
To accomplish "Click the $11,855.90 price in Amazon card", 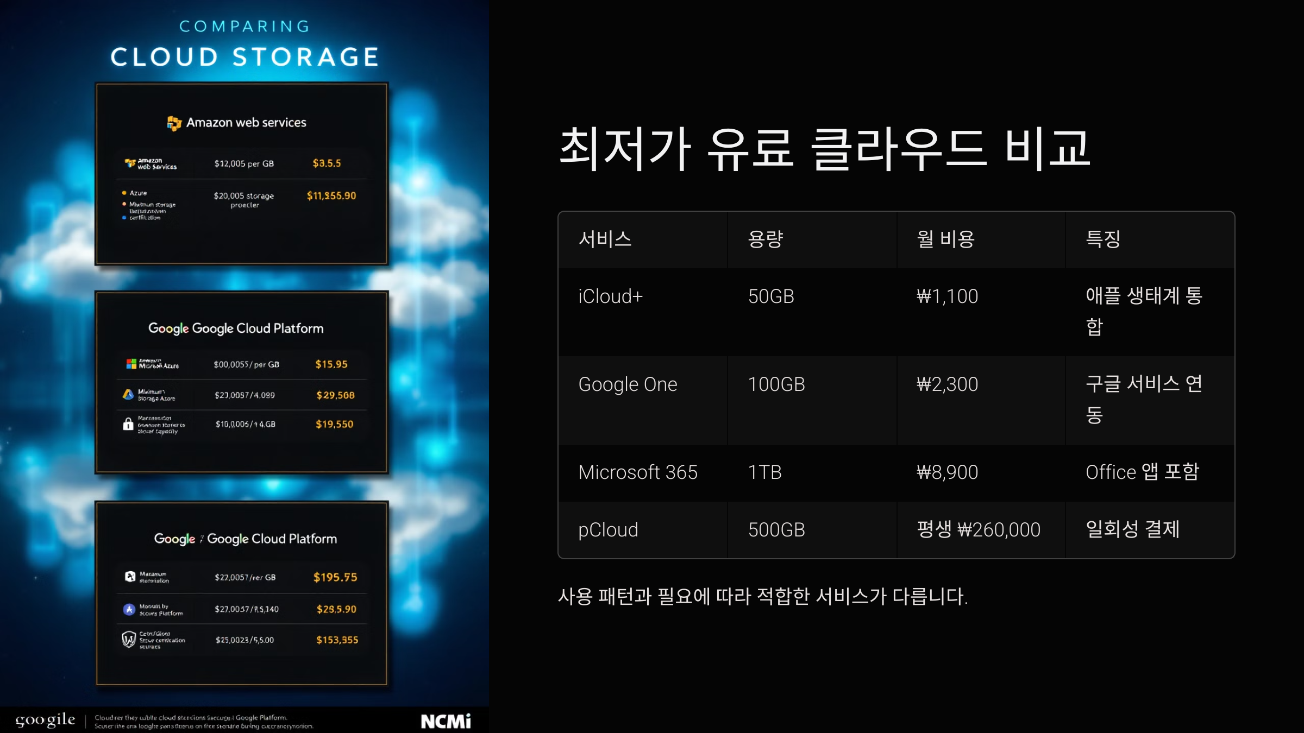I will (x=331, y=196).
